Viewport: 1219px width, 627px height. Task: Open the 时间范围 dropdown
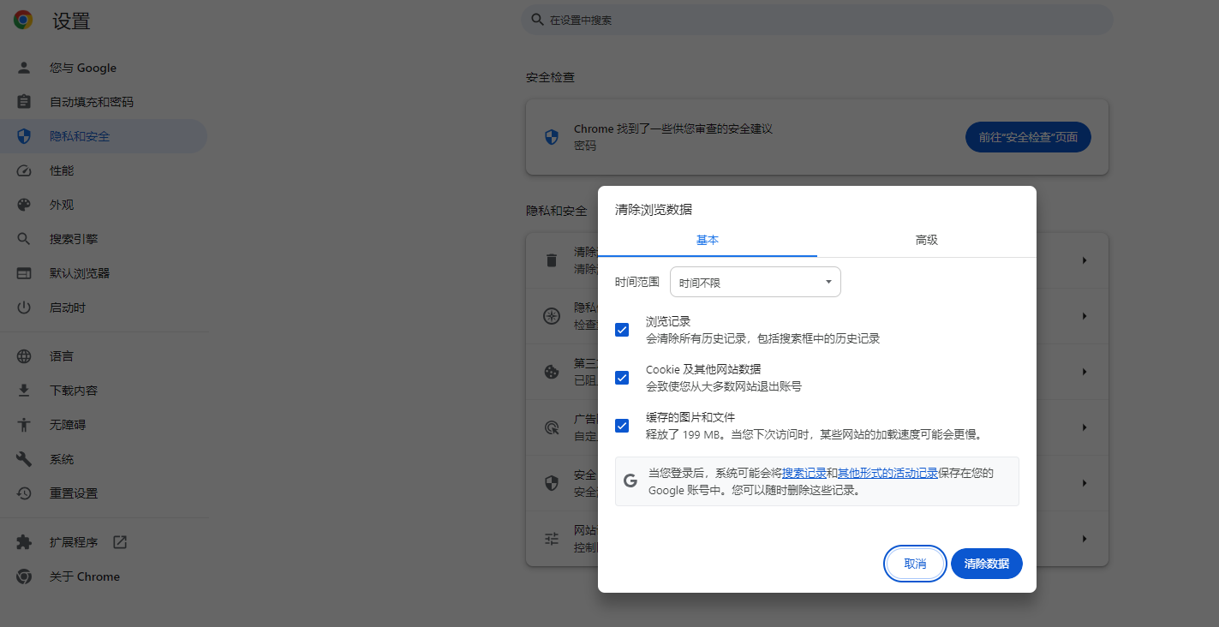(x=755, y=282)
